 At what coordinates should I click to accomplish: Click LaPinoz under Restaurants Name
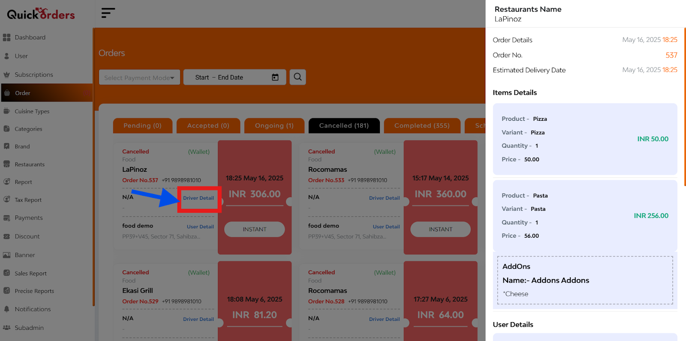pos(508,19)
